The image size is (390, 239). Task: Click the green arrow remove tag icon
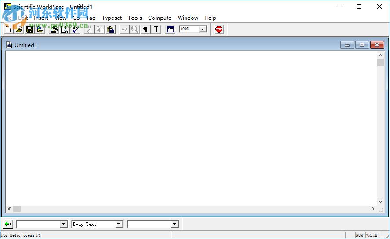(8, 224)
